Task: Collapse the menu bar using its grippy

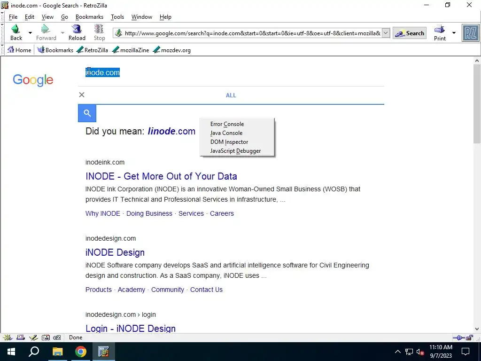Action: 2,16
